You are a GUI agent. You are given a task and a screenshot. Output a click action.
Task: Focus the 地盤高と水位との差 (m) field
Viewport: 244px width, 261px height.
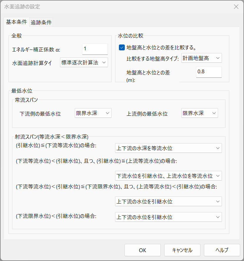(x=209, y=72)
